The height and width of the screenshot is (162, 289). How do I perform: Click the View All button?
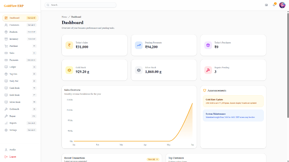[x=153, y=159]
